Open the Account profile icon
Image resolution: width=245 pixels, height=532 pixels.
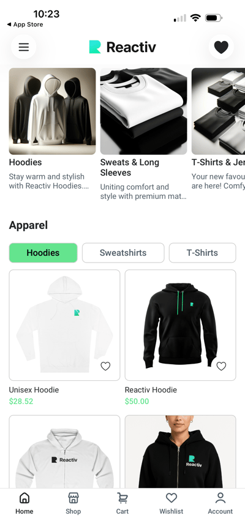221,498
